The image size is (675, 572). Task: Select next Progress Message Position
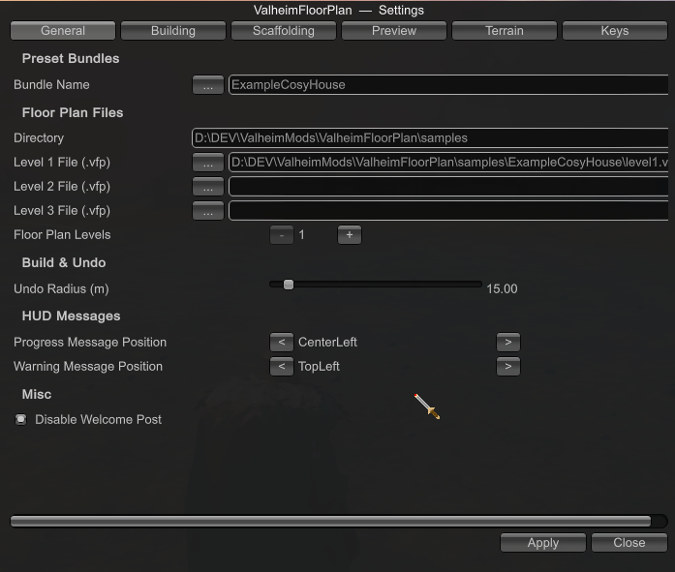(508, 343)
